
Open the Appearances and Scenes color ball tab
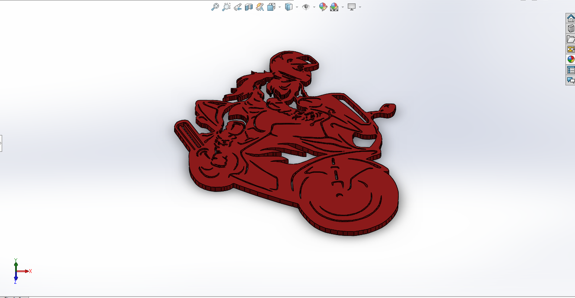click(571, 60)
